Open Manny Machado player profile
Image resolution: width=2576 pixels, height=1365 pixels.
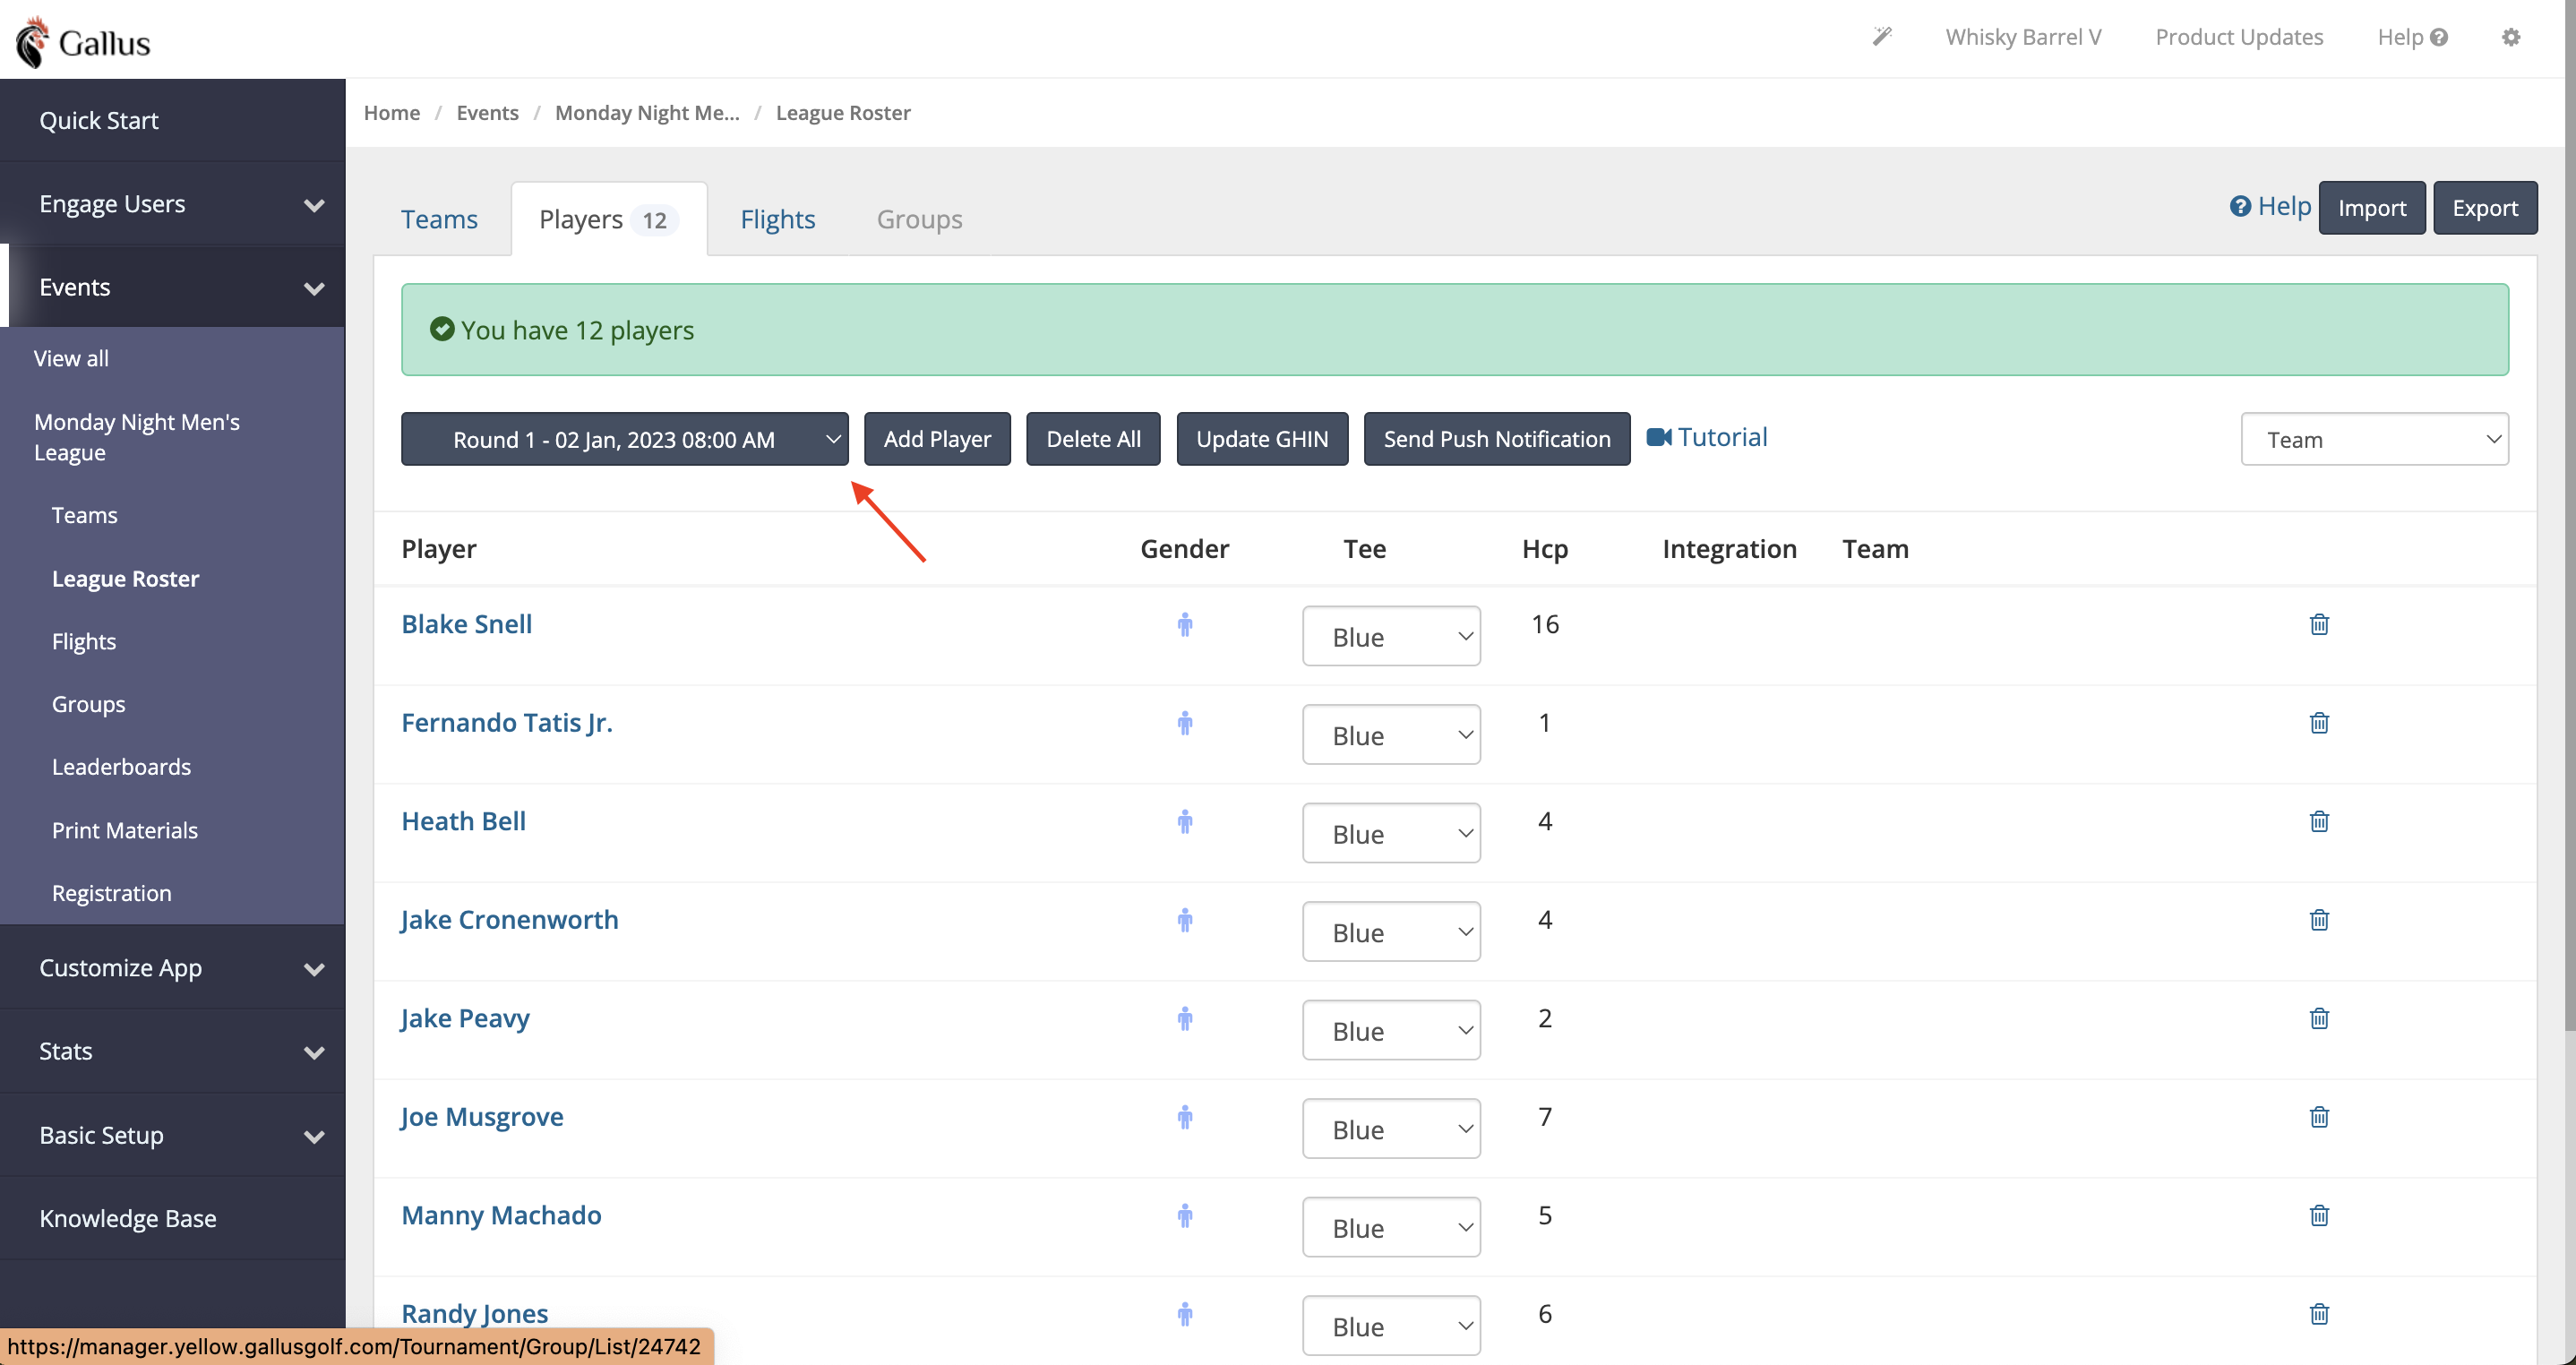(x=501, y=1215)
